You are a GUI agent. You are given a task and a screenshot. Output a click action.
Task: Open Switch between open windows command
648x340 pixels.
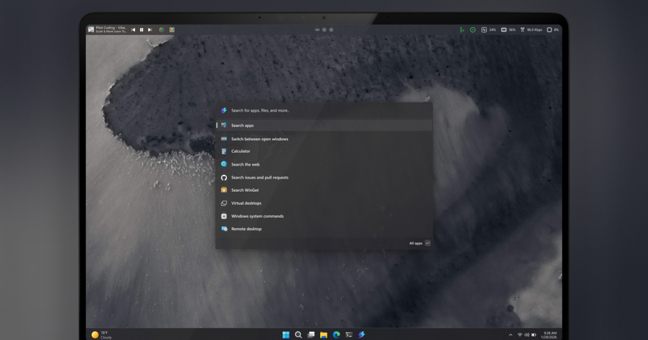click(259, 139)
